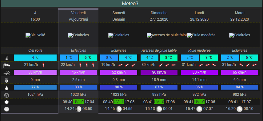This screenshot has width=263, height=121.
Task: Click the wind gust row icon
Action: pos(6,73)
